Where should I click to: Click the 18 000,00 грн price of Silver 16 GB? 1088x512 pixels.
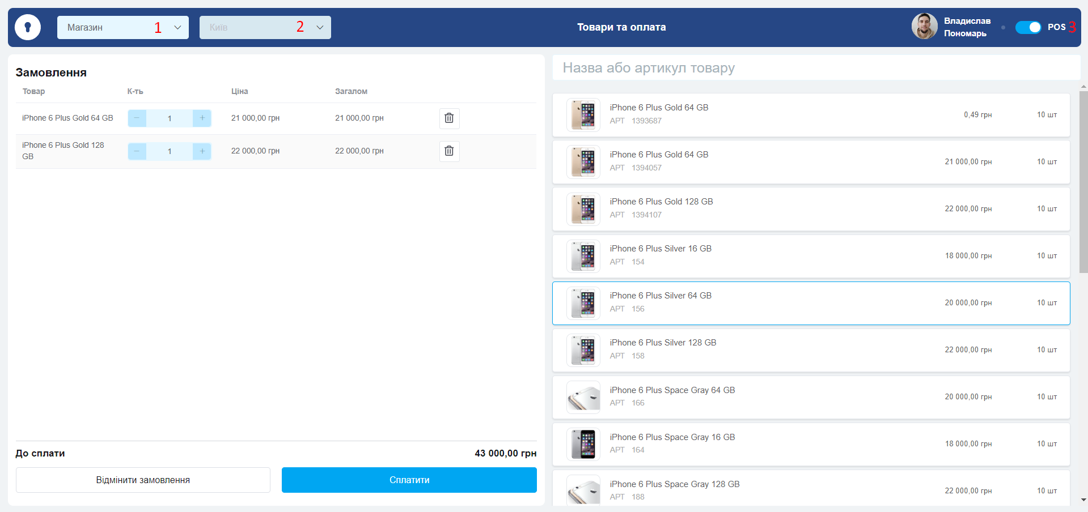tap(968, 256)
